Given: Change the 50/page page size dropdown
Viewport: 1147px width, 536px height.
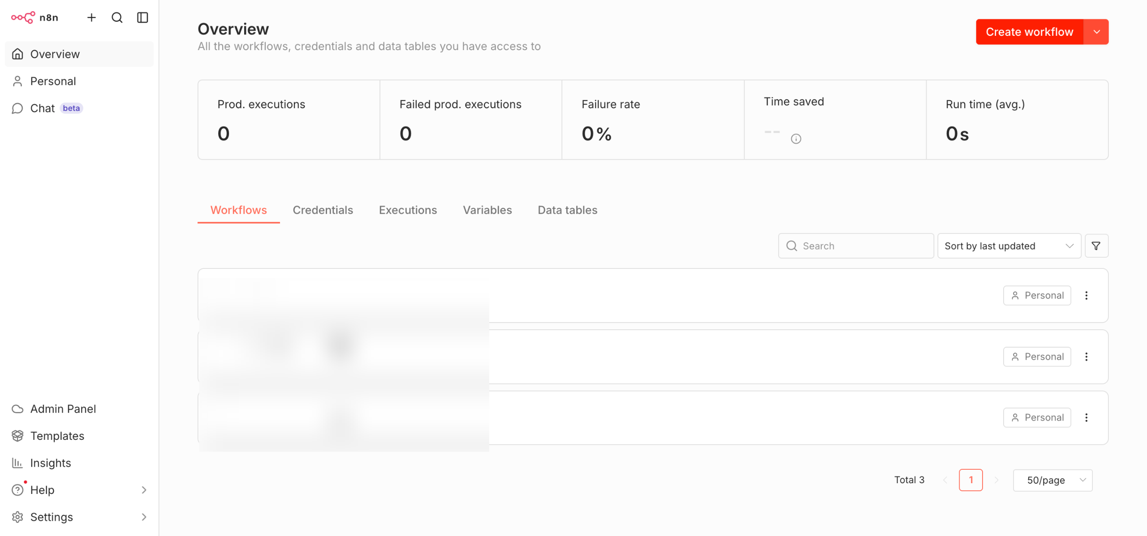Looking at the screenshot, I should click(x=1052, y=480).
